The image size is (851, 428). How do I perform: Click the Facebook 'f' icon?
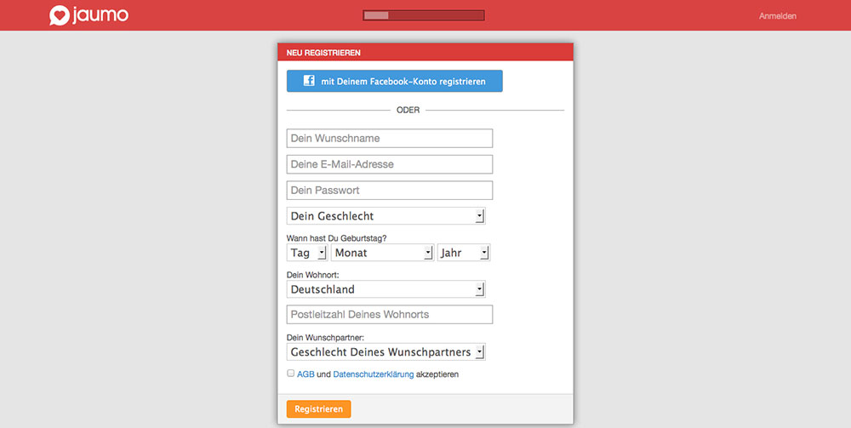click(x=309, y=82)
